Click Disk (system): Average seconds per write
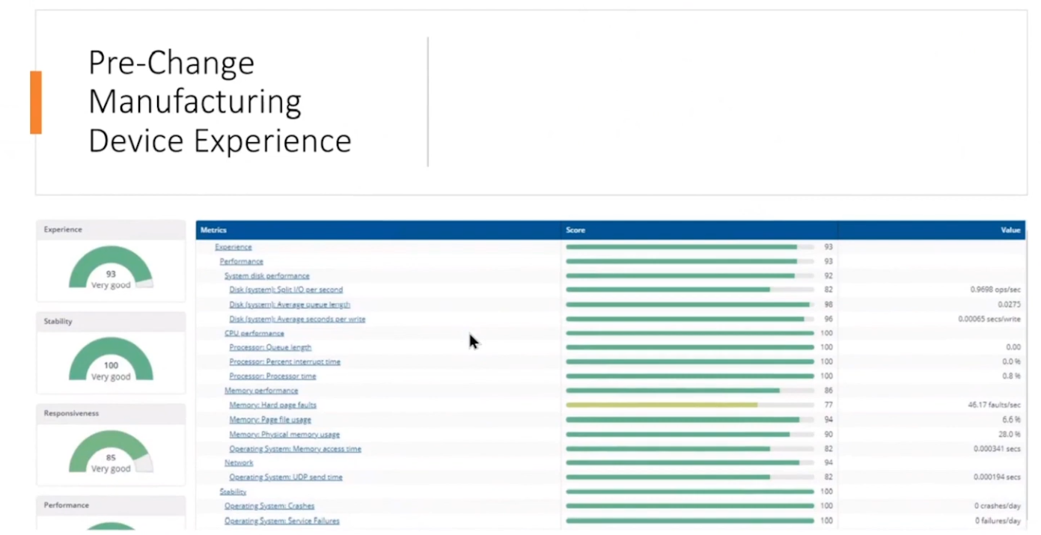 tap(297, 319)
